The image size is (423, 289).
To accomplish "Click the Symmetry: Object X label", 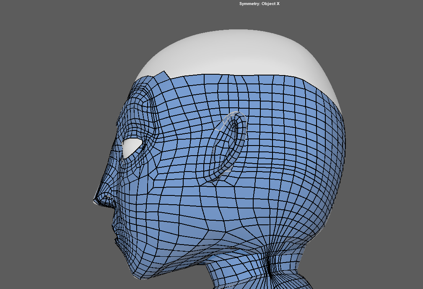I will click(x=259, y=4).
